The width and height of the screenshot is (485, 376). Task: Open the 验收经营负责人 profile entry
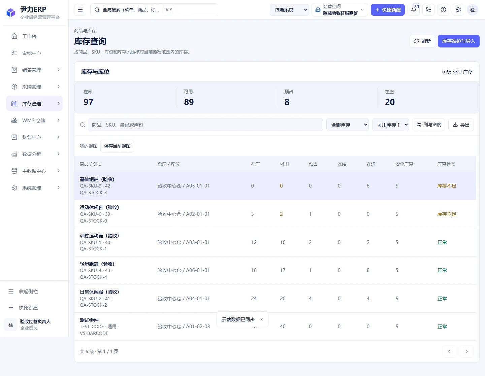tap(34, 325)
